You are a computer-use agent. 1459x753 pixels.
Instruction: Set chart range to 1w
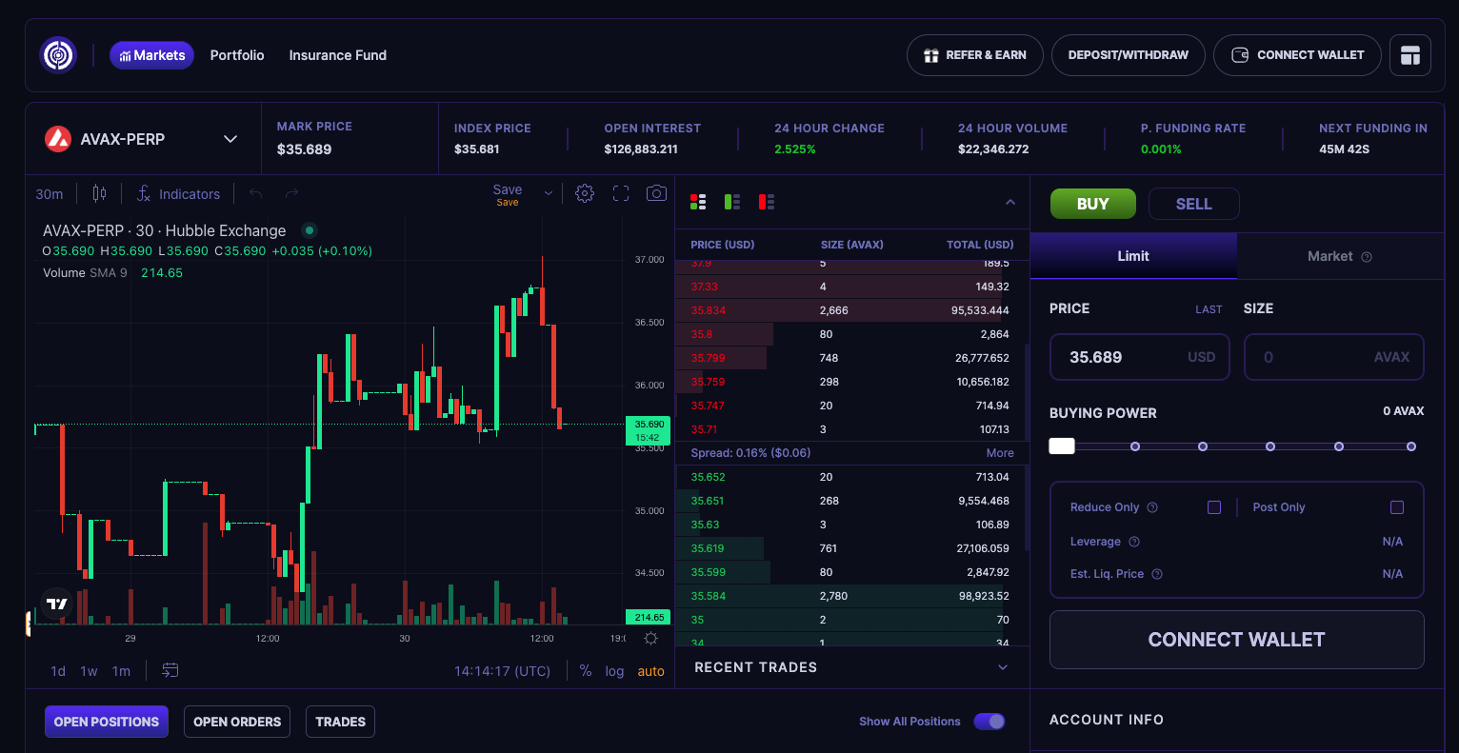click(89, 671)
